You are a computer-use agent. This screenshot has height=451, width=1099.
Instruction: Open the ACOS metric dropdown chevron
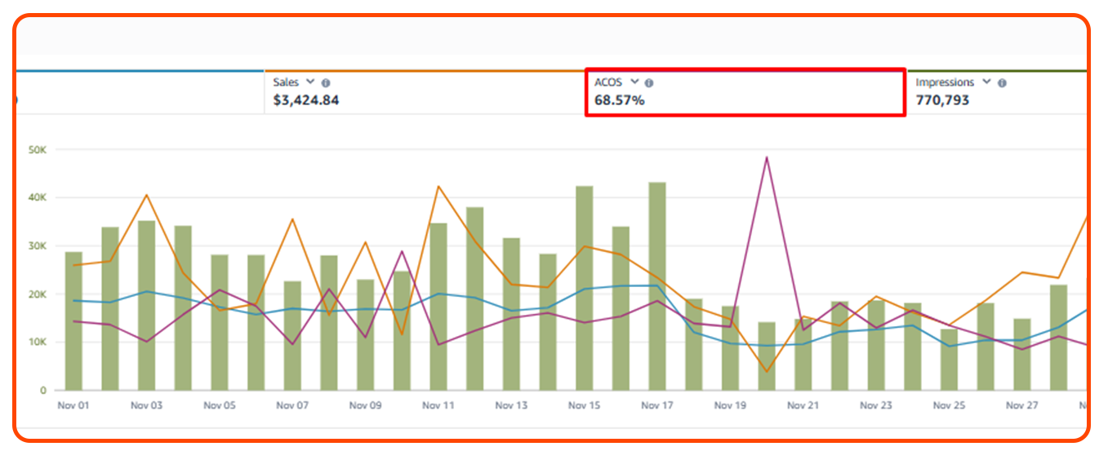click(634, 82)
